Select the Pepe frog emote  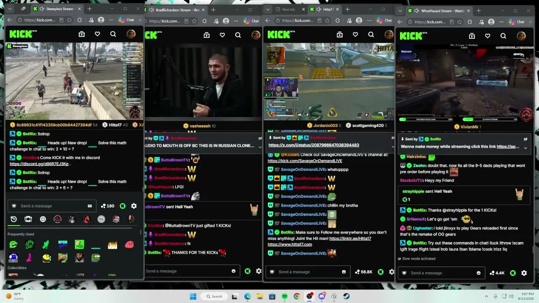click(x=96, y=258)
